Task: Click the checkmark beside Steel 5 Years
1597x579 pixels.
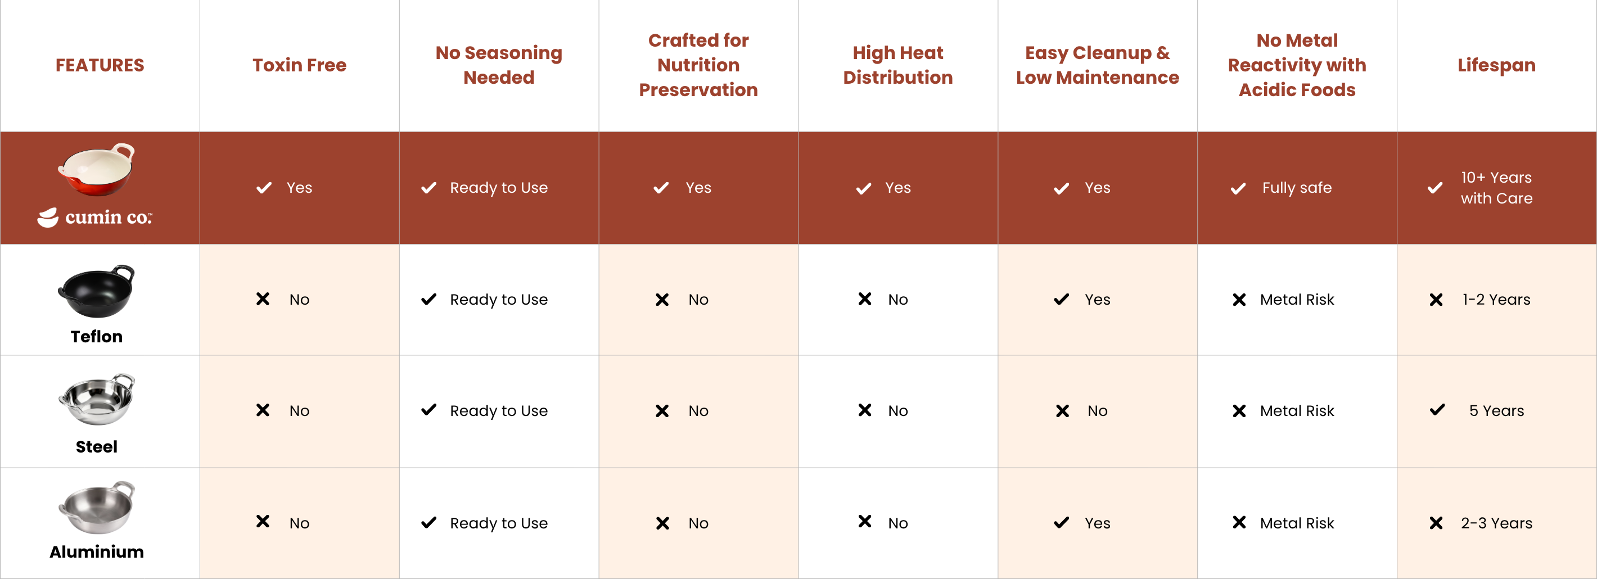Action: click(x=1437, y=410)
